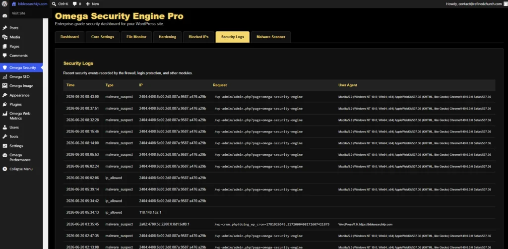This screenshot has height=249, width=508.
Task: Open Omega SEO menu item
Action: tap(19, 77)
